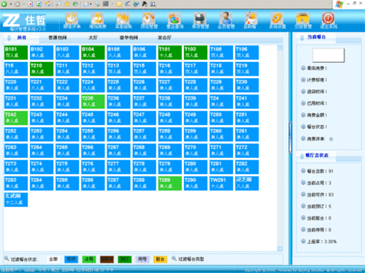
Task: Switch to the 大厅 tab
Action: [93, 38]
